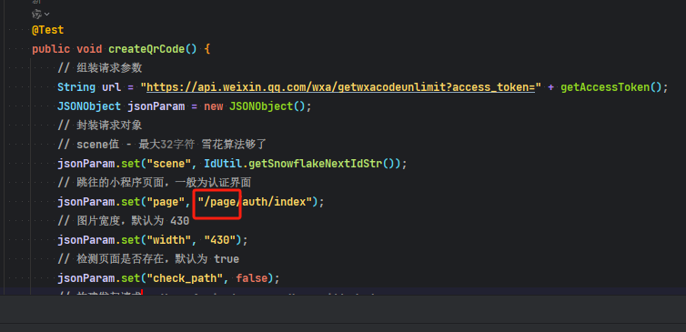The height and width of the screenshot is (332, 686).
Task: Click the AI assistant inlay icon above @Test
Action: click(x=36, y=15)
